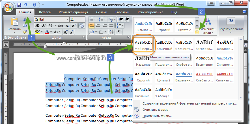Switch to the Вставка tab
250x124 pixels.
45,12
